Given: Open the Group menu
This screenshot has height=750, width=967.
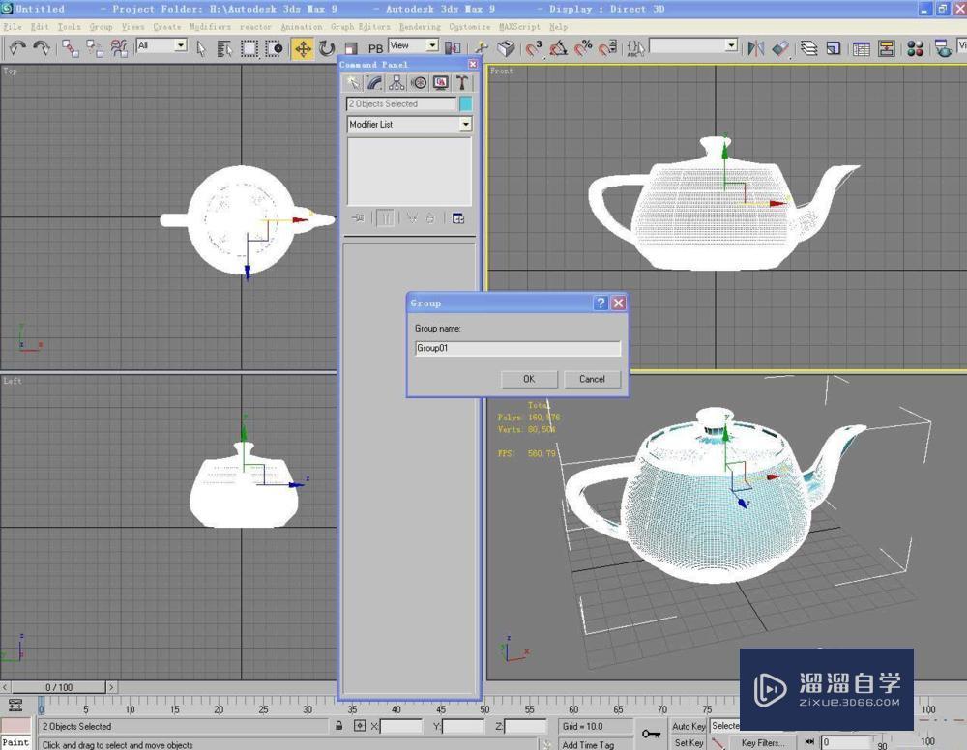Looking at the screenshot, I should click(x=102, y=27).
